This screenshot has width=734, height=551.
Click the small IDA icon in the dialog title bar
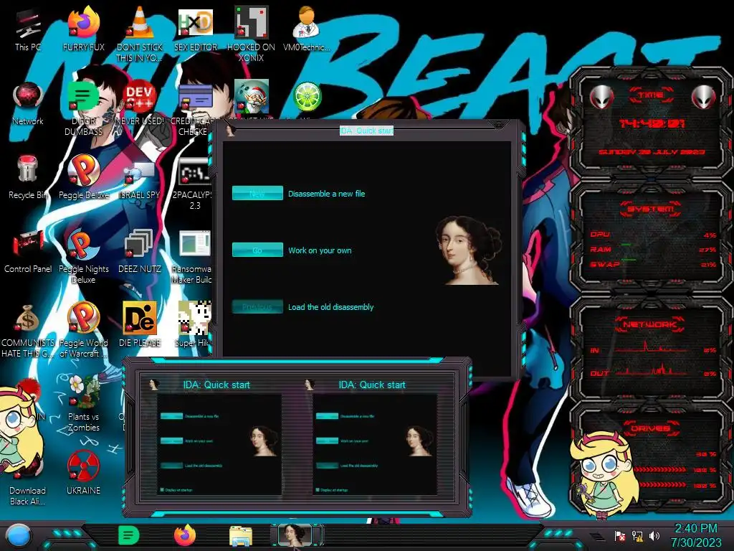(230, 131)
